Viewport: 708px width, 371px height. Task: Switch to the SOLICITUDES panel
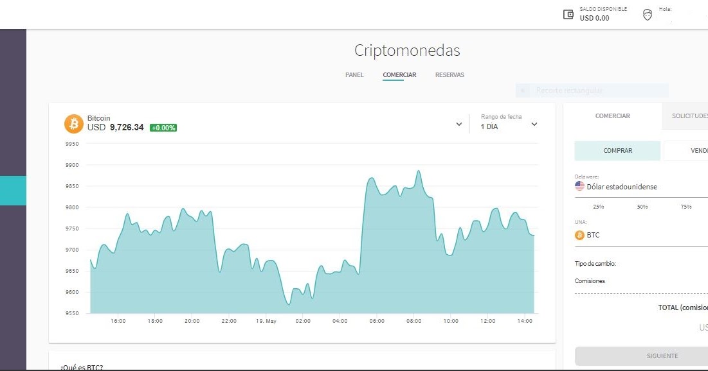pyautogui.click(x=690, y=116)
